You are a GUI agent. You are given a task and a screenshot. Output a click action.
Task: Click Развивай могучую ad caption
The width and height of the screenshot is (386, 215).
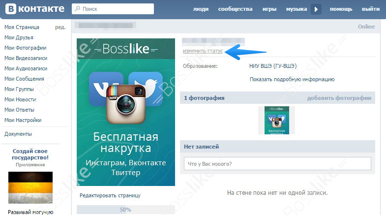tap(30, 212)
